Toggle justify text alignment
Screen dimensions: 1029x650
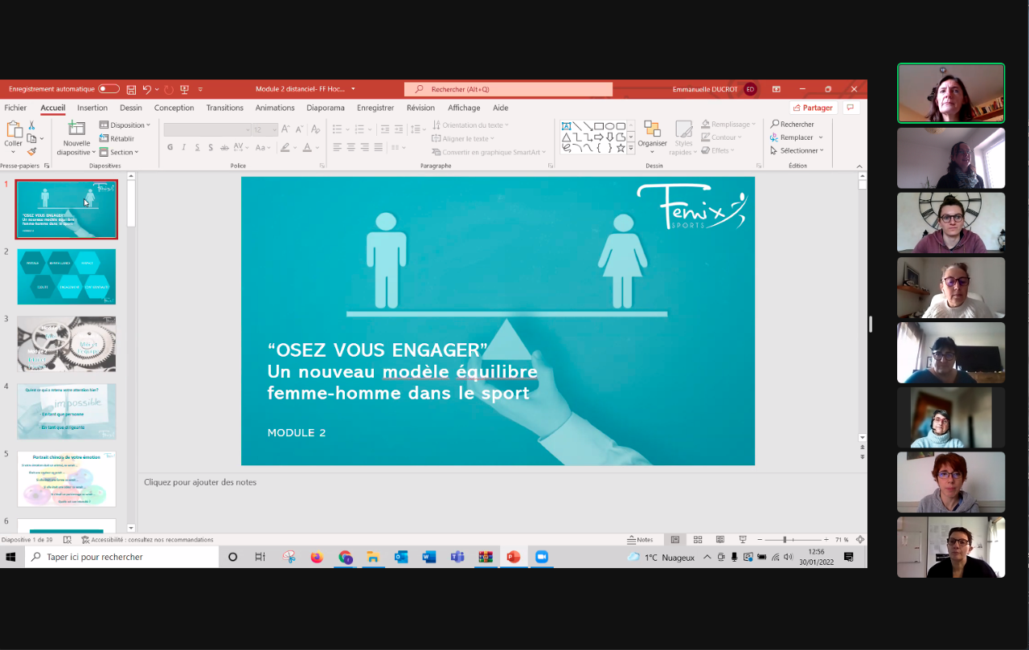tap(379, 148)
